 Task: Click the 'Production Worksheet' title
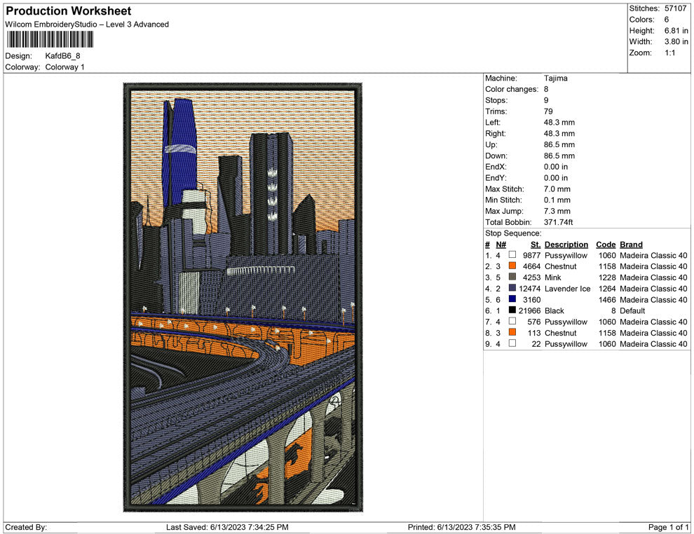(69, 11)
